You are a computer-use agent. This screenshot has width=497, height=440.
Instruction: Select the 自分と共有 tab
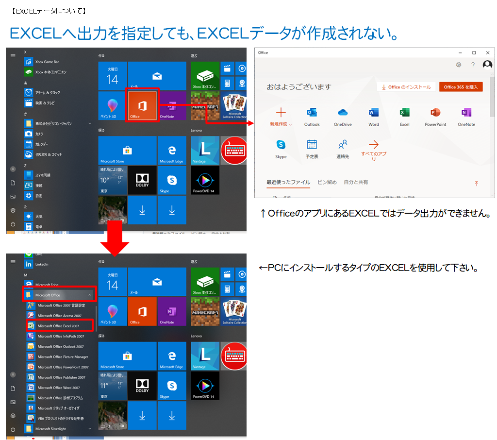click(356, 182)
